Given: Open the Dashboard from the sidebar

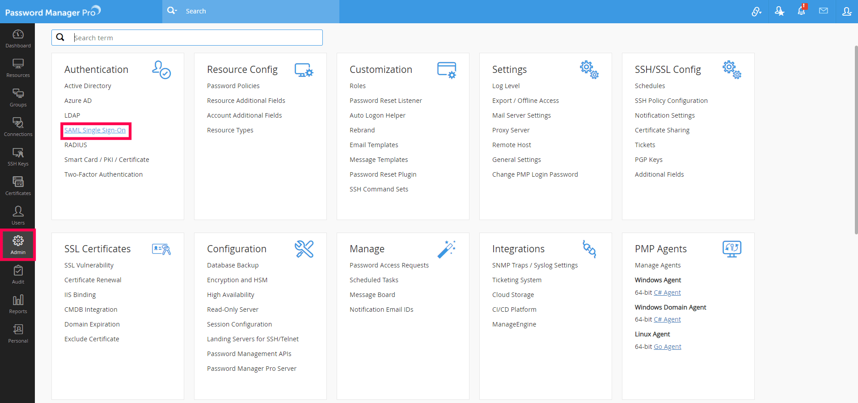Looking at the screenshot, I should point(18,38).
